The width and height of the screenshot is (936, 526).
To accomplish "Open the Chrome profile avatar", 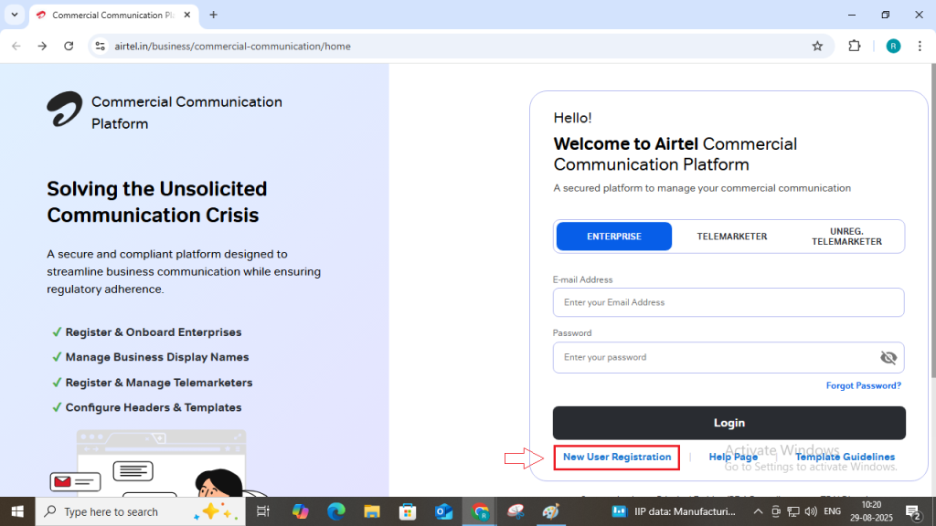I will (893, 46).
